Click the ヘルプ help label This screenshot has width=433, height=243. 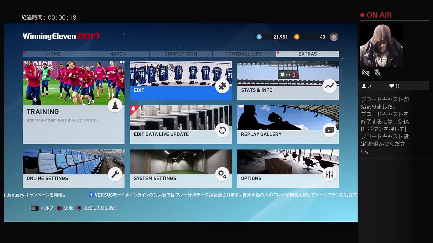click(x=47, y=208)
